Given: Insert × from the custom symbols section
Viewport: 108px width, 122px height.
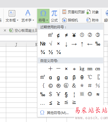Looking at the screenshot, I should [66, 69].
